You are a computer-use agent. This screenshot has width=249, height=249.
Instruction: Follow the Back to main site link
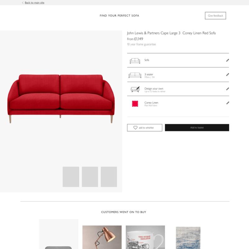tap(35, 3)
